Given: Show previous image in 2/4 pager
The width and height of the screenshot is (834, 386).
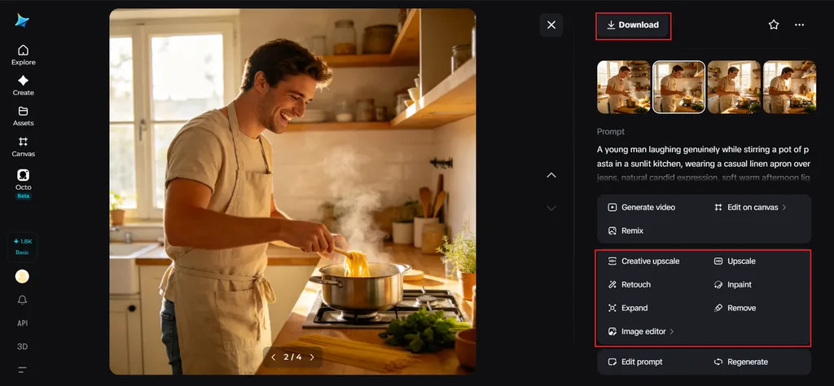Looking at the screenshot, I should (x=274, y=357).
